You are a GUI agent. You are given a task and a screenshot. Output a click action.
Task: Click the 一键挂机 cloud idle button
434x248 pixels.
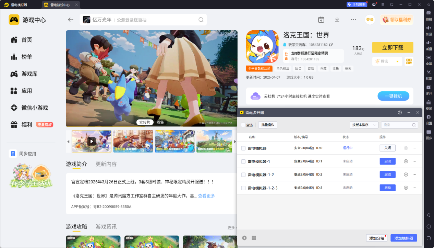pyautogui.click(x=393, y=96)
